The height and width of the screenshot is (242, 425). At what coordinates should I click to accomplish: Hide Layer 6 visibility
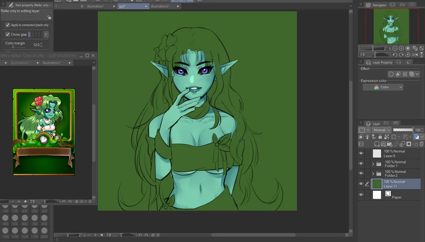click(361, 153)
